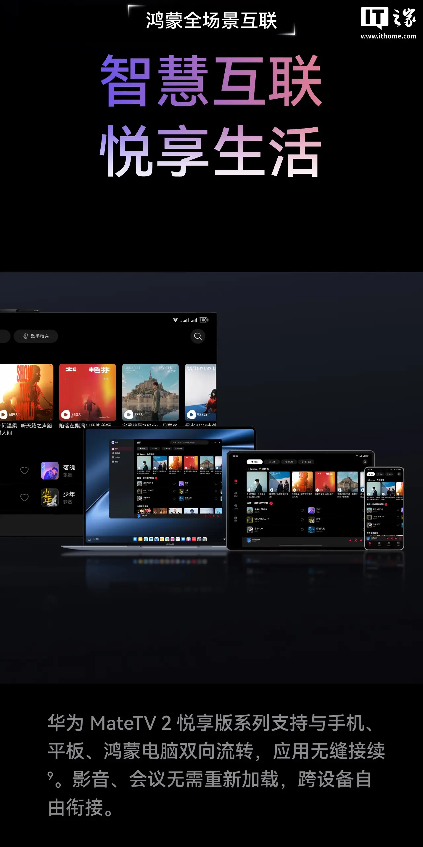Image resolution: width=423 pixels, height=847 pixels.
Task: Open the browser icon in the laptop dock
Action: coord(146,539)
